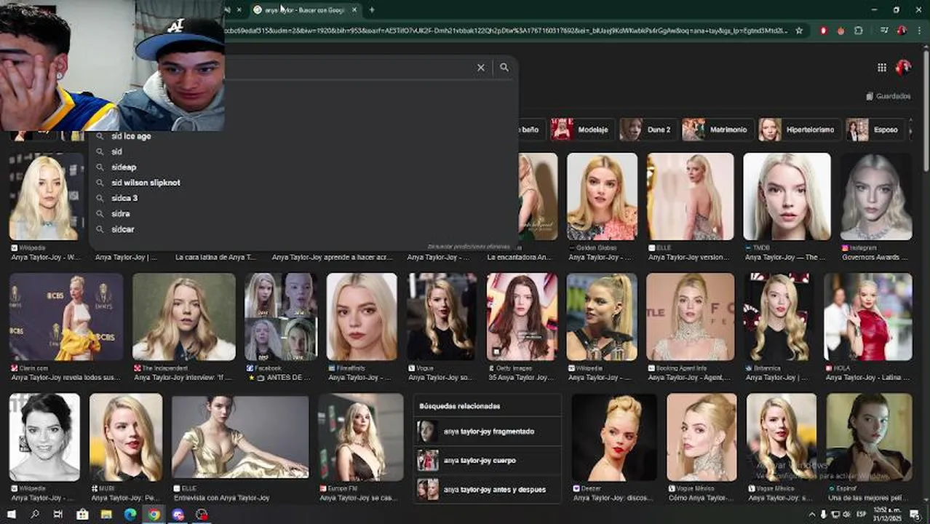Switch to Google Chrome in taskbar
This screenshot has height=524, width=930.
coord(154,515)
